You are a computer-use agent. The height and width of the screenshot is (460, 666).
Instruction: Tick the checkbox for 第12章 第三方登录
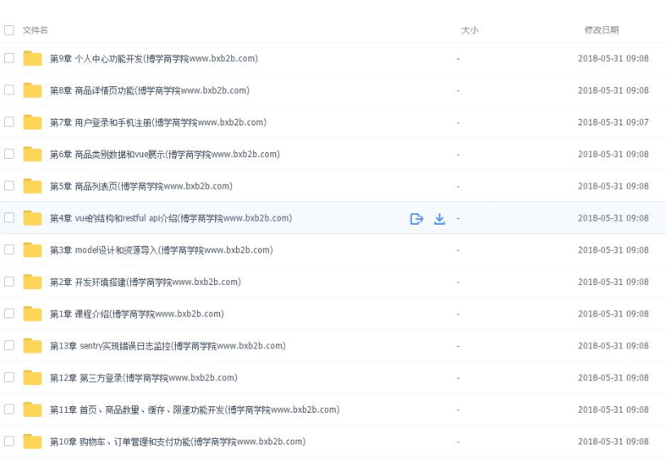point(9,377)
